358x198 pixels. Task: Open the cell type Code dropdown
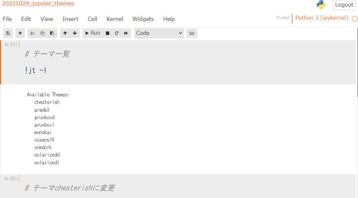159,33
